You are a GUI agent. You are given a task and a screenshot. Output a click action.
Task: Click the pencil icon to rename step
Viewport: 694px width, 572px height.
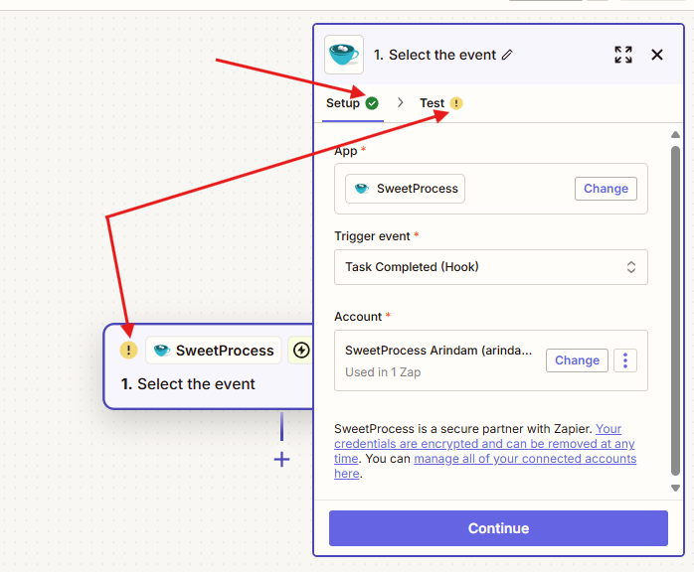tap(508, 55)
